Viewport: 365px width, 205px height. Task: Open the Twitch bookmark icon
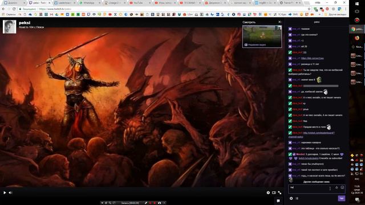tap(89, 14)
